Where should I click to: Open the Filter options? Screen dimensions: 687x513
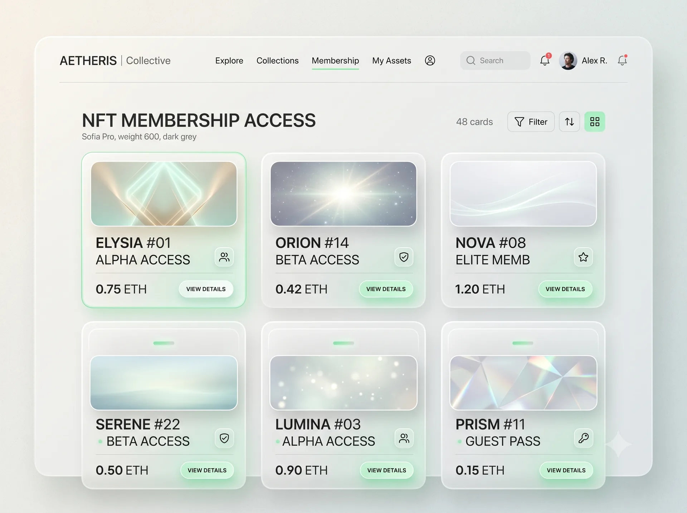[531, 122]
